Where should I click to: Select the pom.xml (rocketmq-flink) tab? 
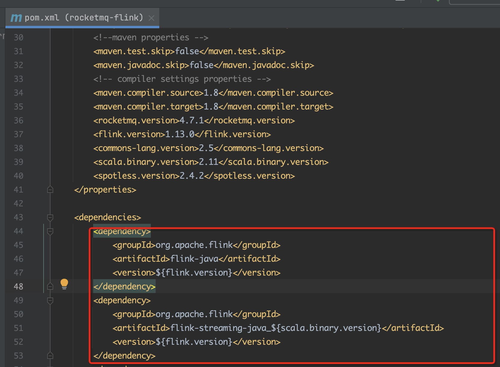[82, 18]
